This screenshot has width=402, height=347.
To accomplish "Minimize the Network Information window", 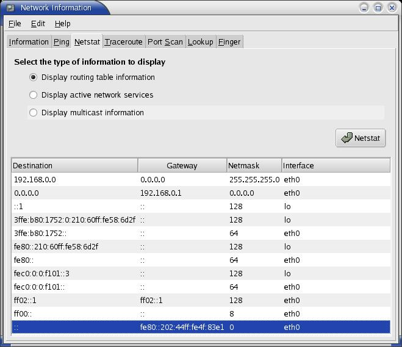I will (364, 8).
